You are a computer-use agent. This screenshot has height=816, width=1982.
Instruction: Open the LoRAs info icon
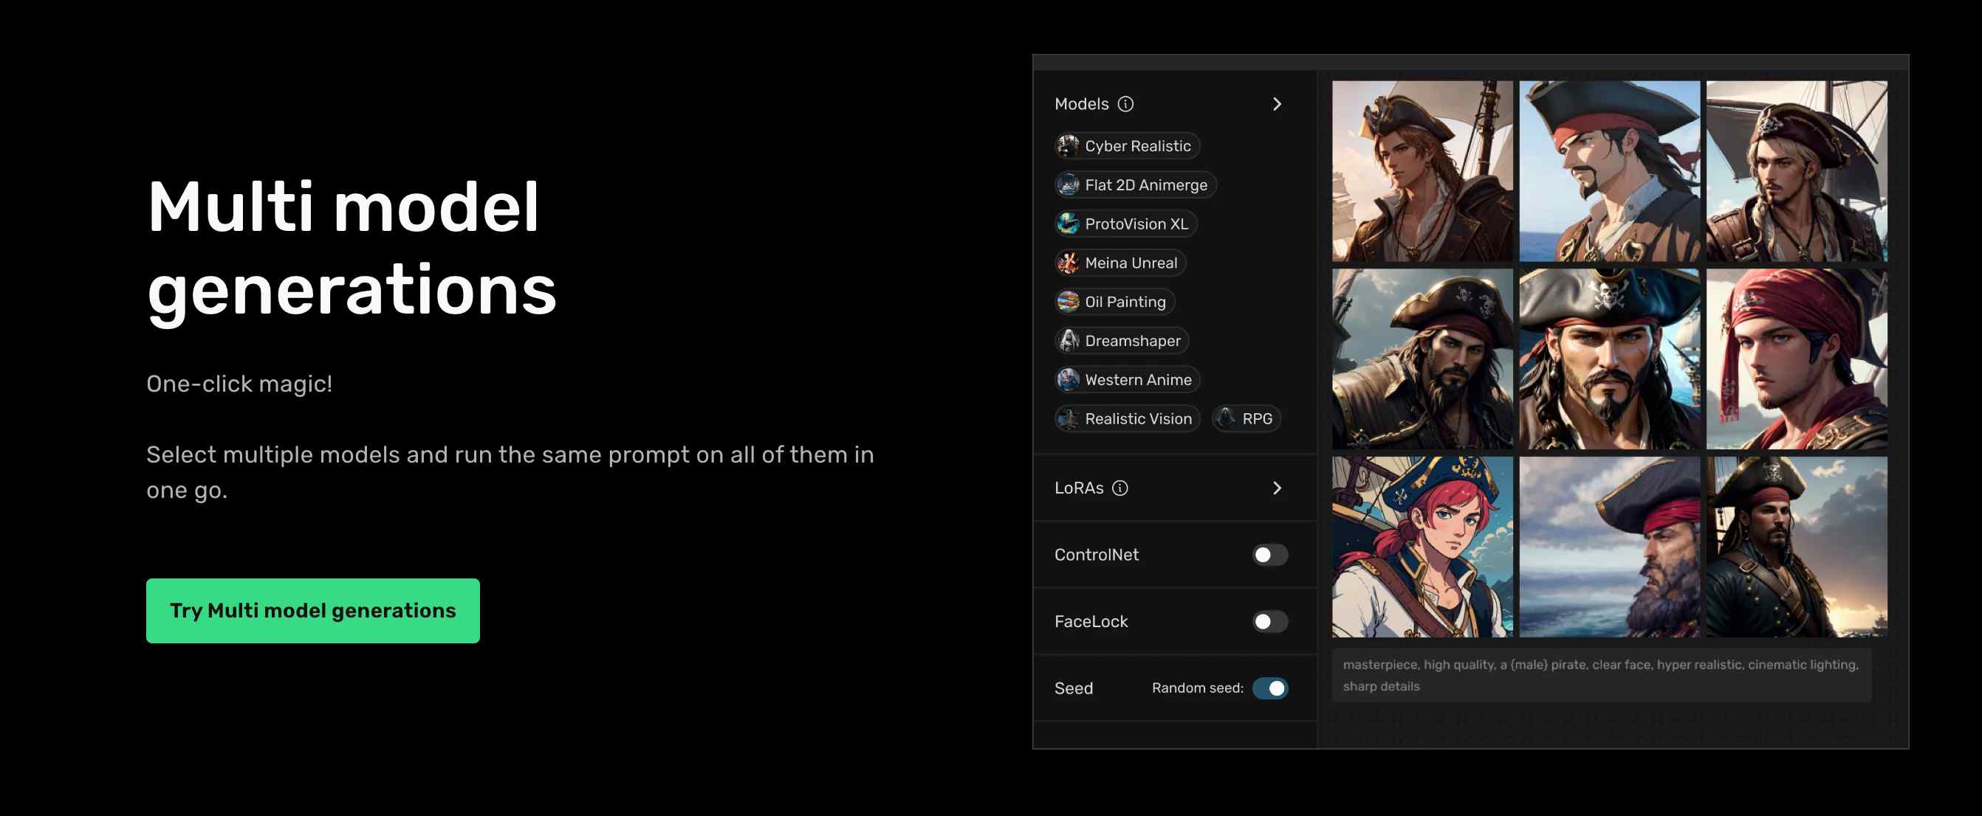(x=1120, y=488)
